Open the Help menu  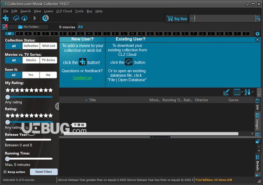[99, 11]
